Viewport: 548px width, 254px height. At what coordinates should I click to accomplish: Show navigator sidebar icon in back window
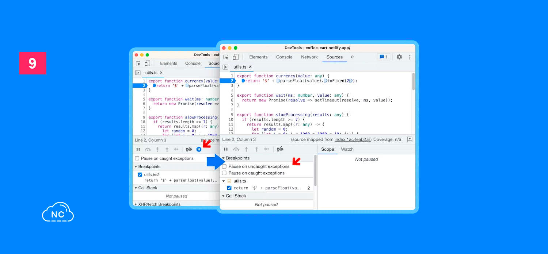138,73
